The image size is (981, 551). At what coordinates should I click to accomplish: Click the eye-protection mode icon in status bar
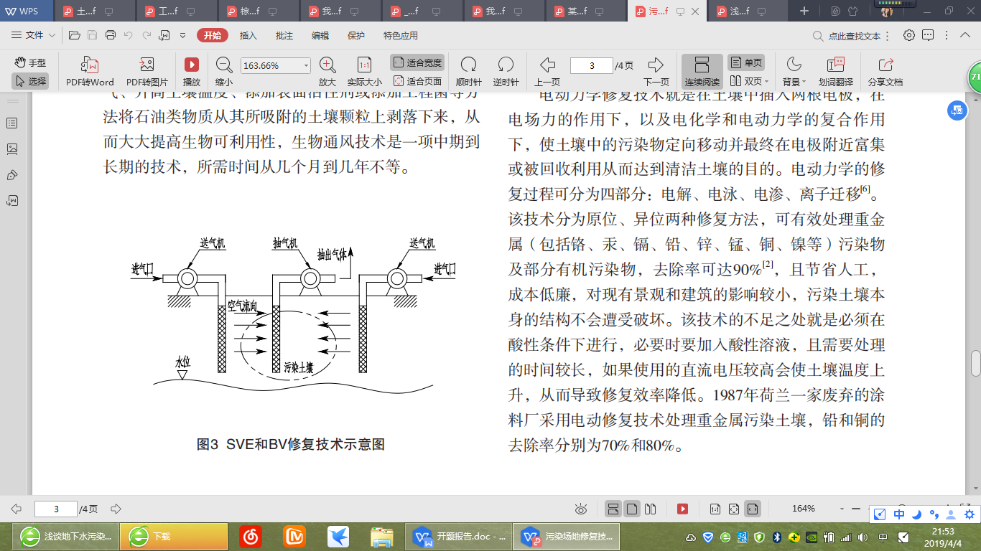(581, 509)
